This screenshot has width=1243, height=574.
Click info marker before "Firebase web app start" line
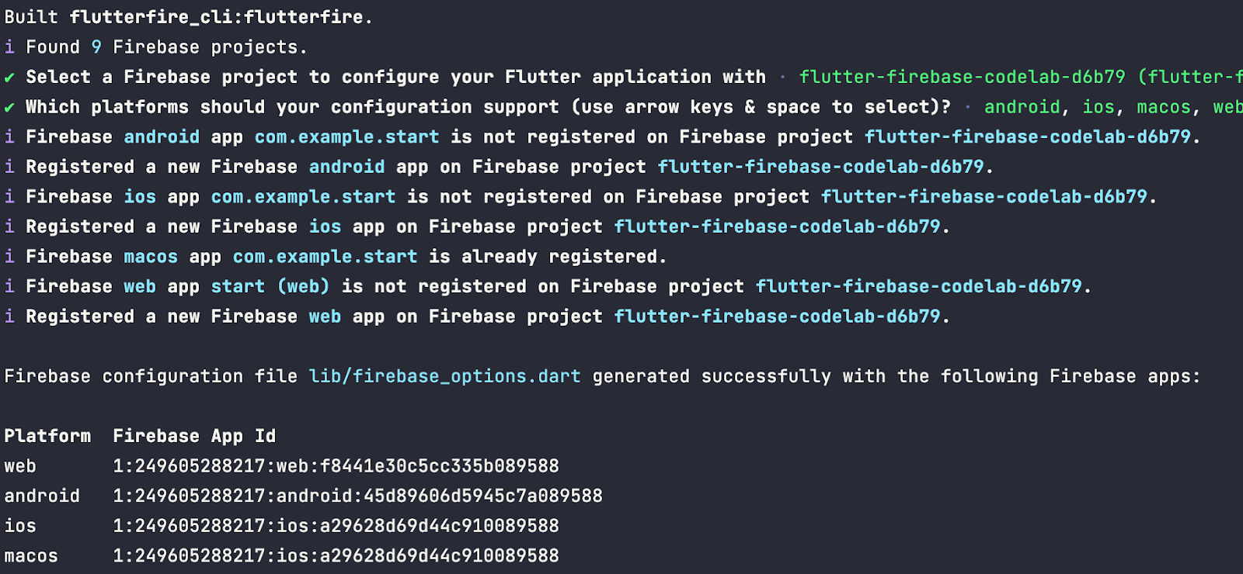coord(9,287)
